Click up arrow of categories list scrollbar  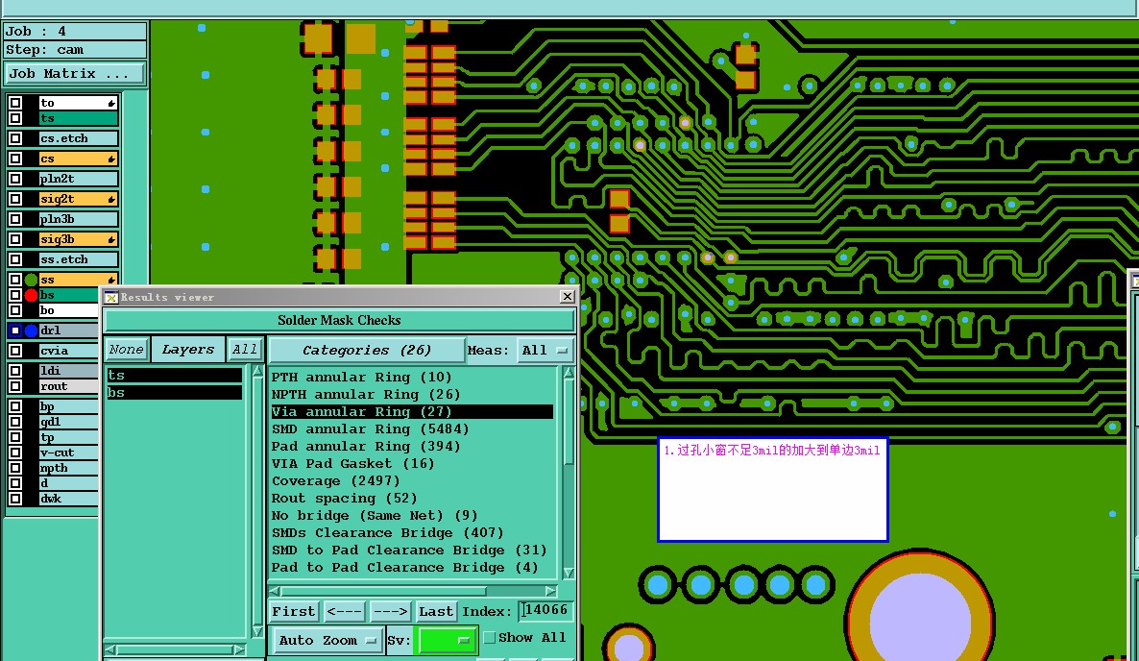click(569, 374)
